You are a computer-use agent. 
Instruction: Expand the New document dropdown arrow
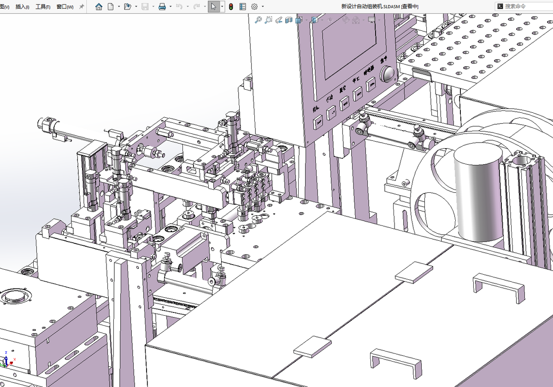pyautogui.click(x=118, y=6)
